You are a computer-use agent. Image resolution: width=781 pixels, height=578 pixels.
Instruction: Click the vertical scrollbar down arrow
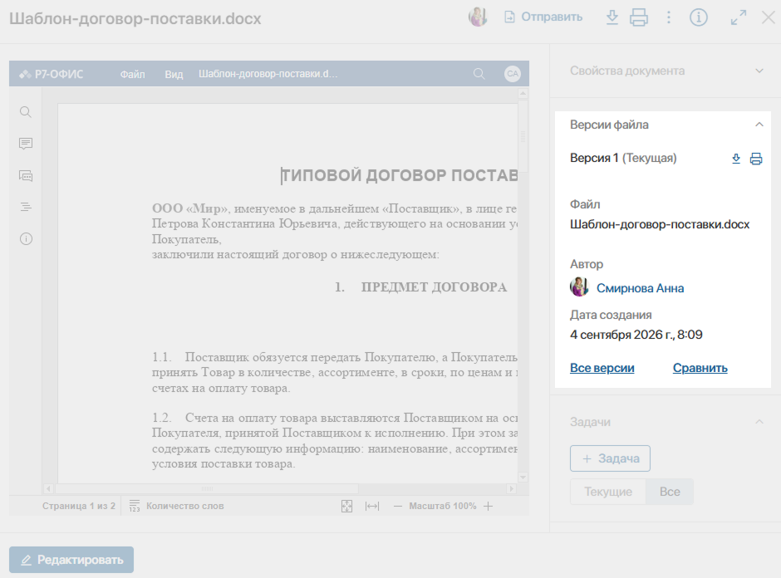[x=523, y=478]
